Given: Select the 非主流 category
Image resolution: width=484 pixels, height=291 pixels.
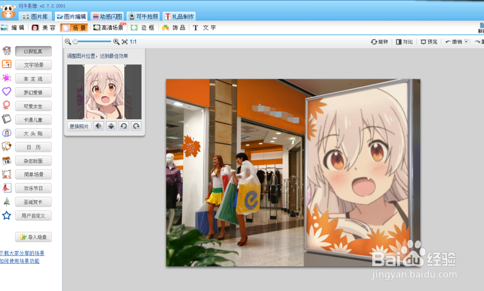Looking at the screenshot, I should 33,79.
